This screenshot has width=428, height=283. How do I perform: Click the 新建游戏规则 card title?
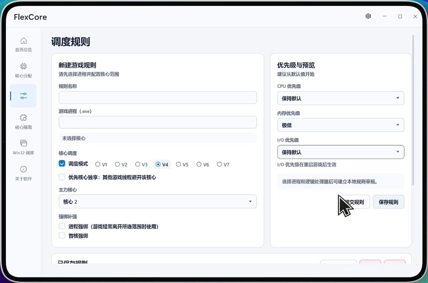pyautogui.click(x=77, y=65)
